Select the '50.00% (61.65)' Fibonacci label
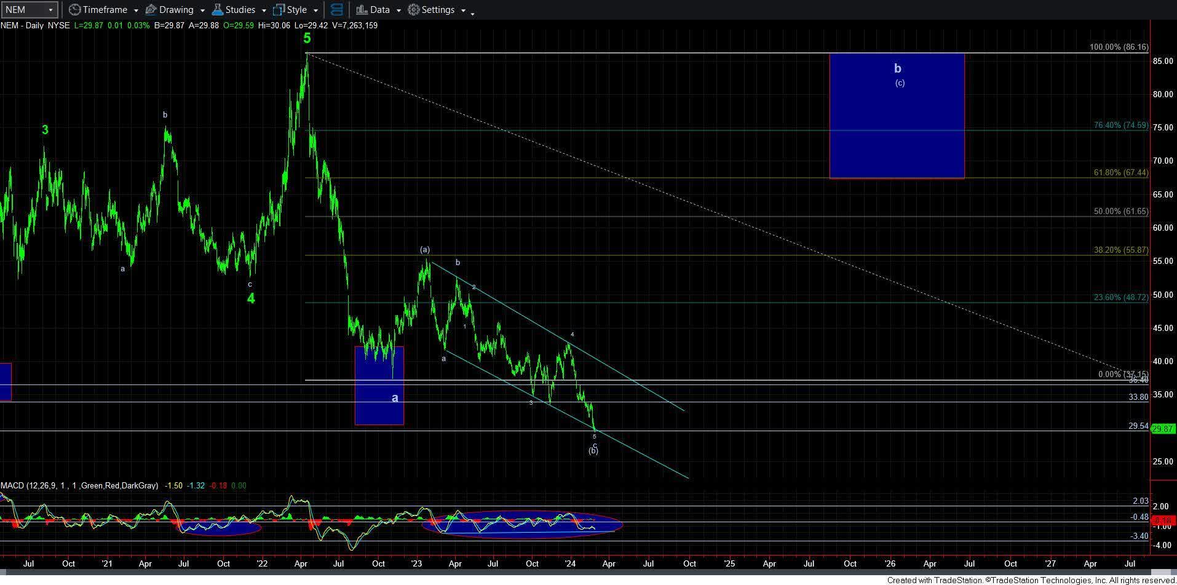Viewport: 1177px width, 585px height. click(1120, 211)
